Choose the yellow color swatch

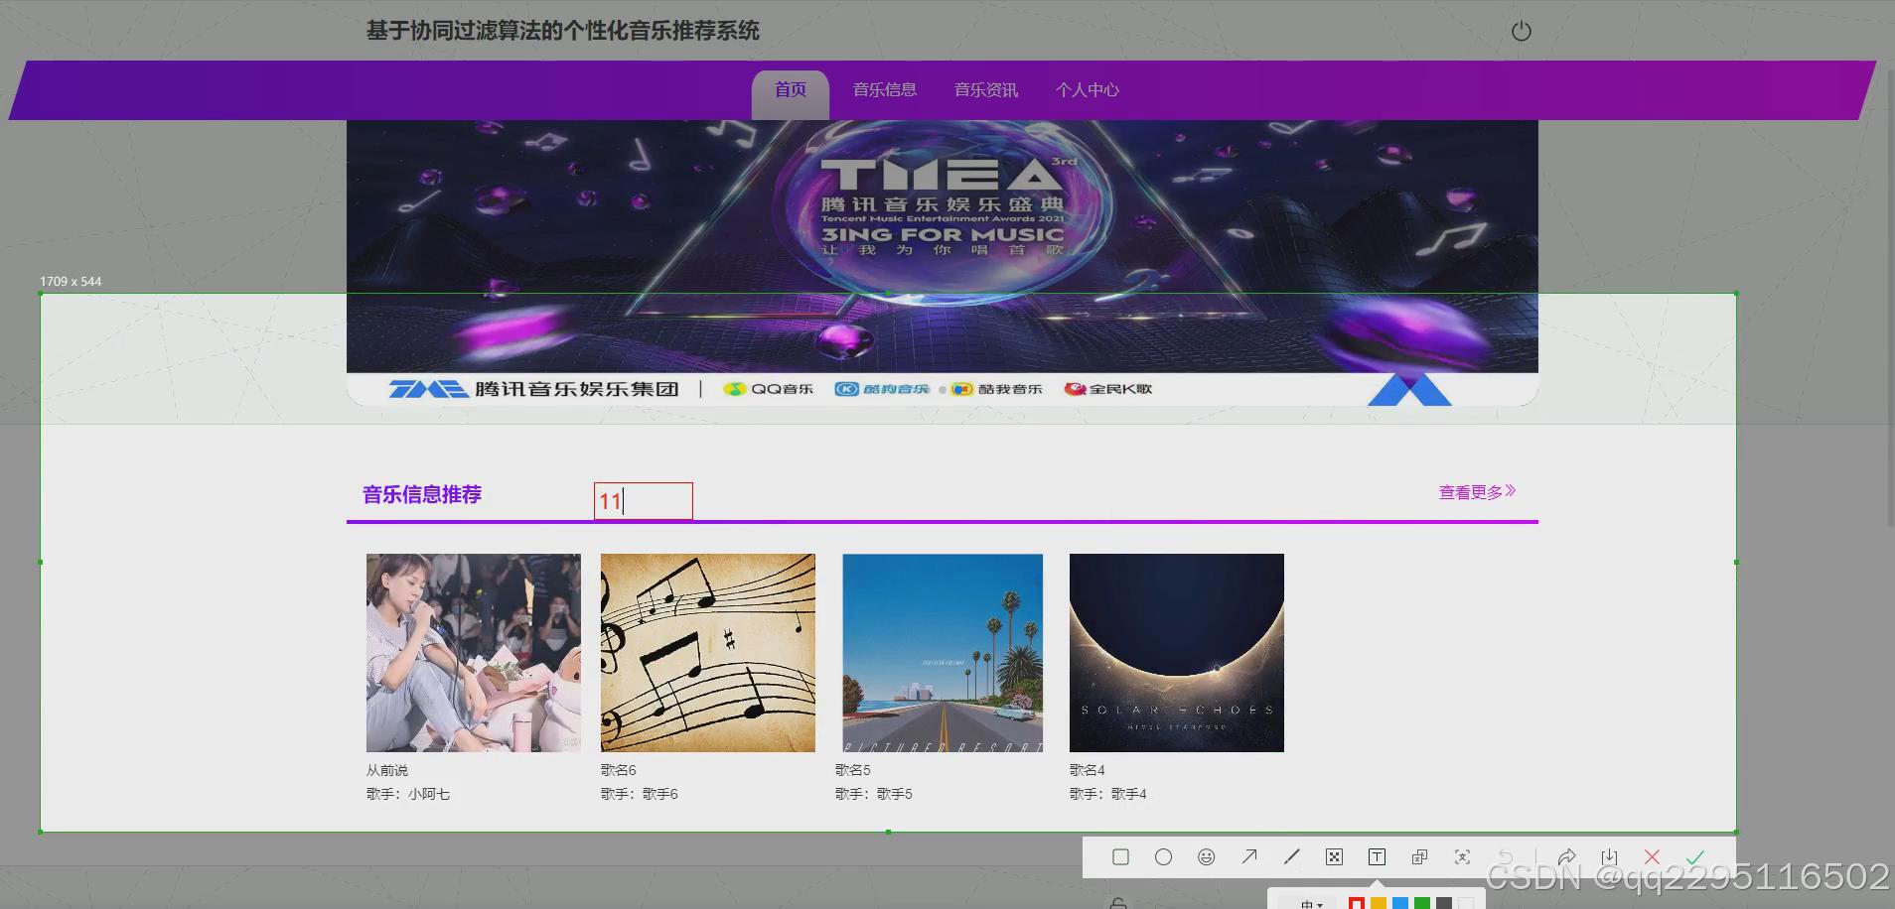coord(1379,903)
